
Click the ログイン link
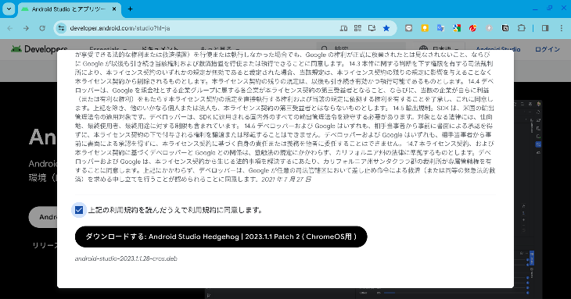pyautogui.click(x=547, y=49)
